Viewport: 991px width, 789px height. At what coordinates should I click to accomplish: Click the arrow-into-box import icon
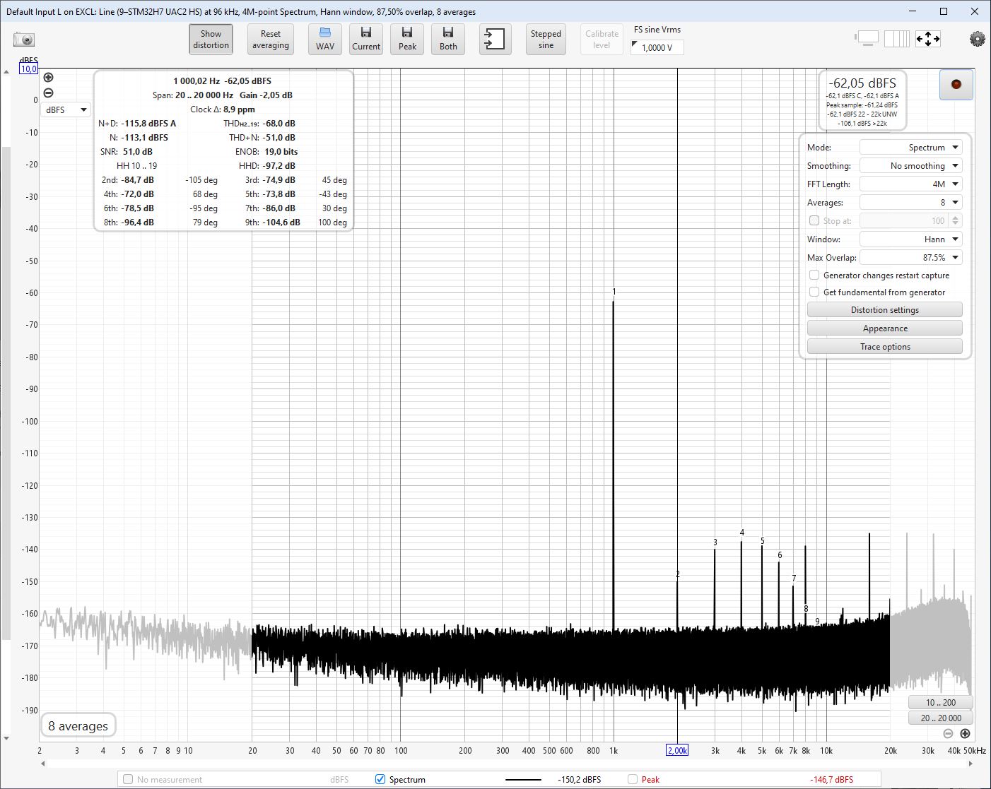[495, 39]
